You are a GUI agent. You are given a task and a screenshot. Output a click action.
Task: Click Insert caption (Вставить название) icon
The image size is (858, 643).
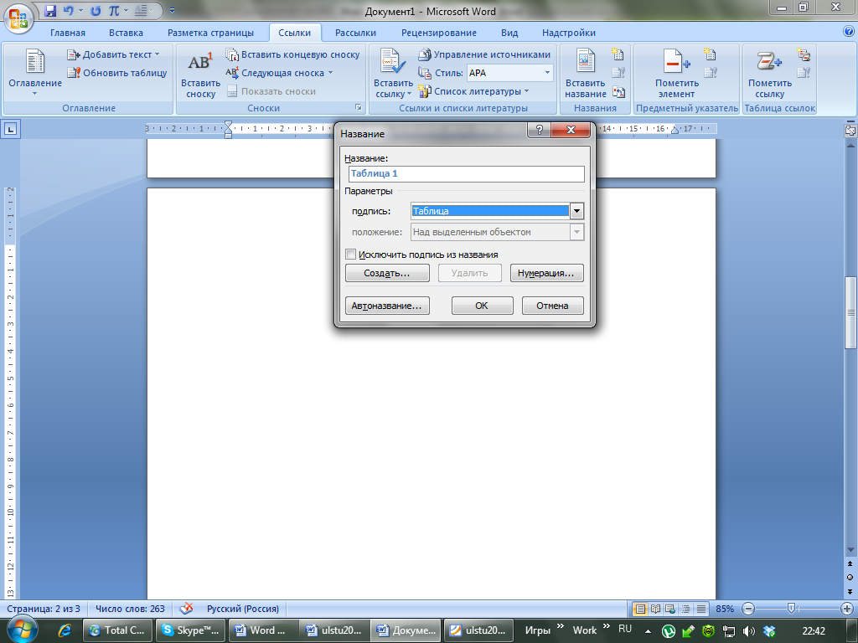click(585, 73)
